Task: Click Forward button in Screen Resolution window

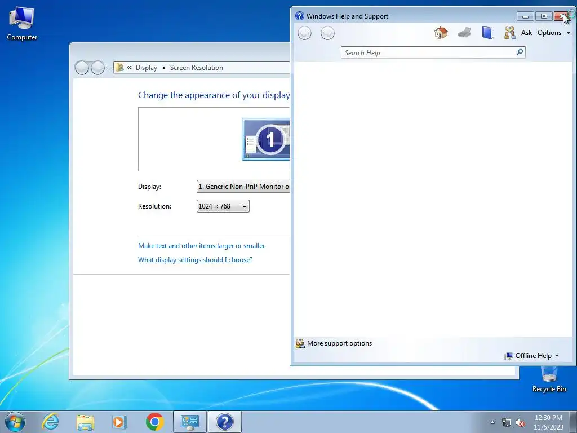Action: click(x=97, y=68)
